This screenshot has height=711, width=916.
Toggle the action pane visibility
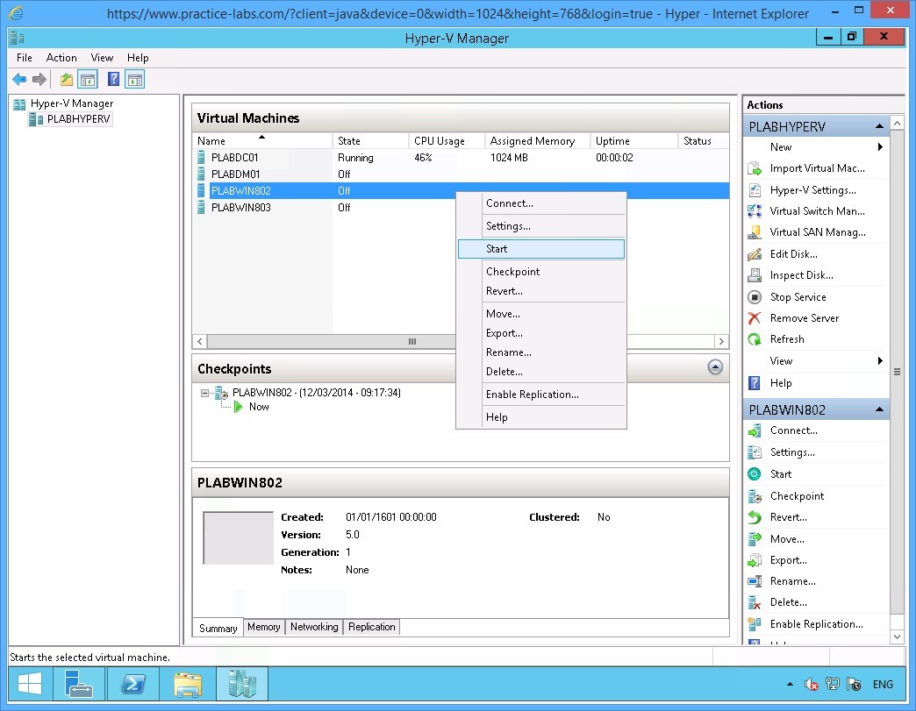click(x=133, y=79)
